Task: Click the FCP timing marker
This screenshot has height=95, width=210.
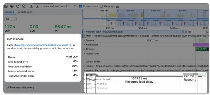Action: tap(203, 49)
